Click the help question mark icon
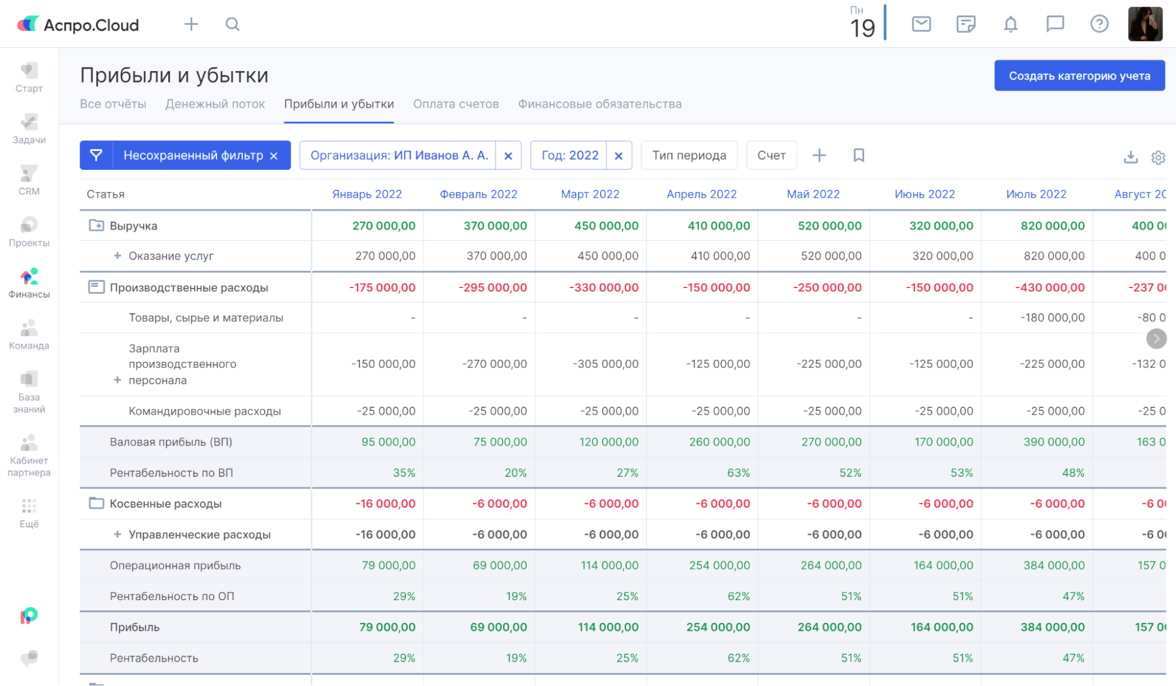 coord(1099,24)
